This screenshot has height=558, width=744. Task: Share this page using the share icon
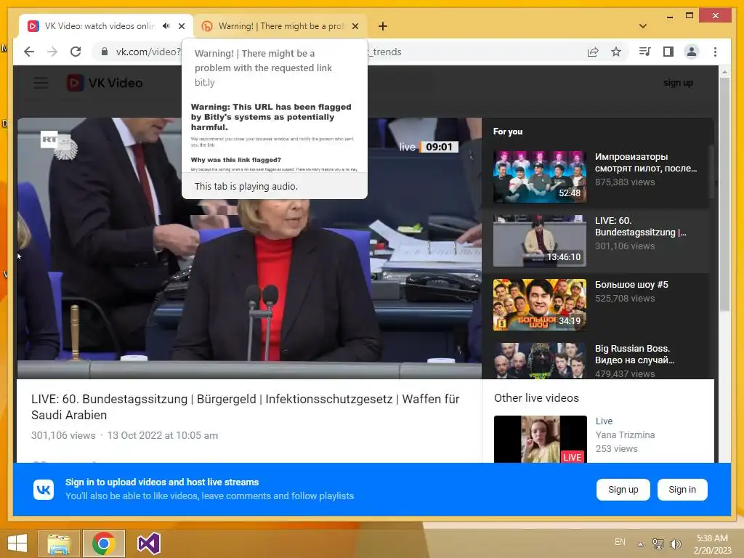593,52
